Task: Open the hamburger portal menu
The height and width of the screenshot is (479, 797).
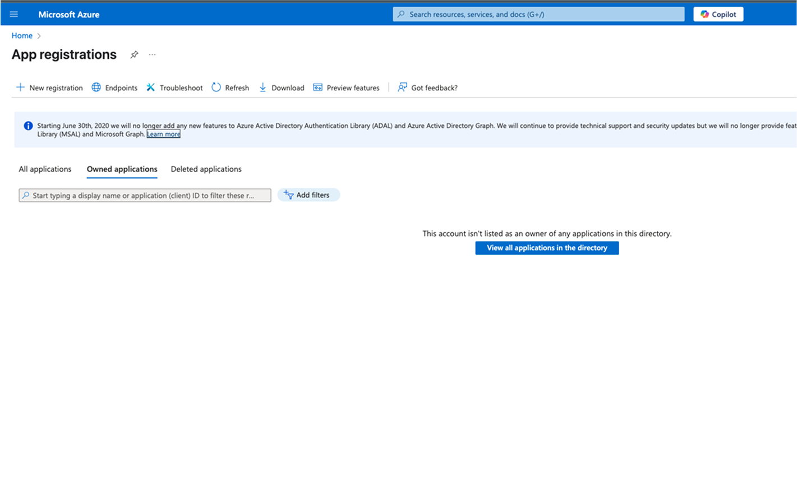Action: coord(14,14)
